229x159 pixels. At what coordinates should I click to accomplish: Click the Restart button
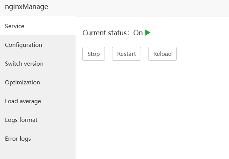[126, 54]
